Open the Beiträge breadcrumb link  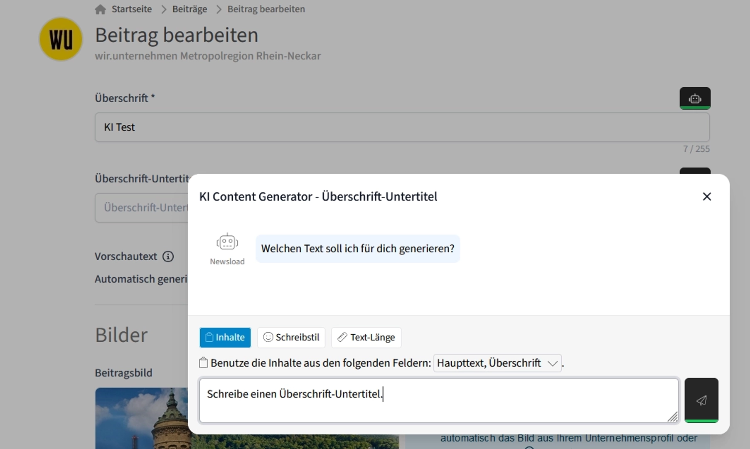(189, 9)
